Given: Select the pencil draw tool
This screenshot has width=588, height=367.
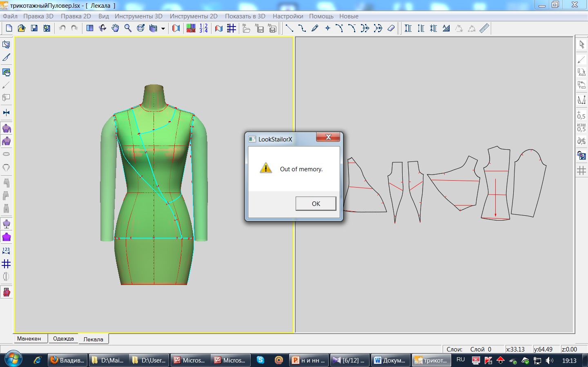Looking at the screenshot, I should pyautogui.click(x=315, y=28).
